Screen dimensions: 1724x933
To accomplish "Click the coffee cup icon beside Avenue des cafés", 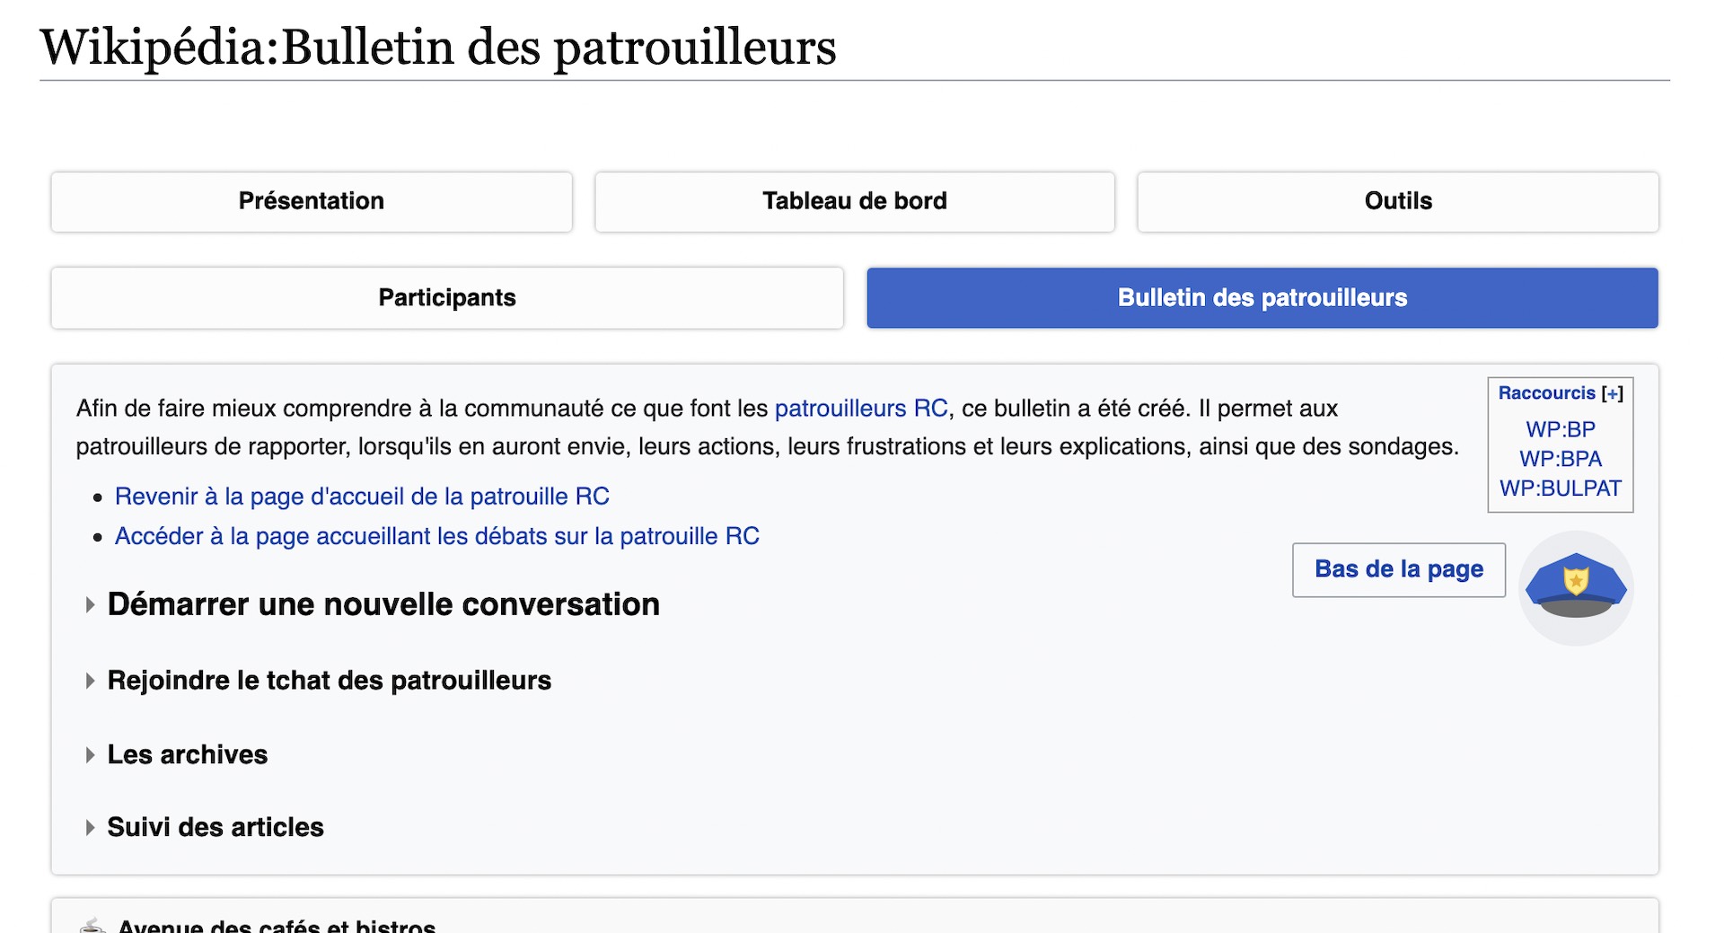I will pos(91,926).
